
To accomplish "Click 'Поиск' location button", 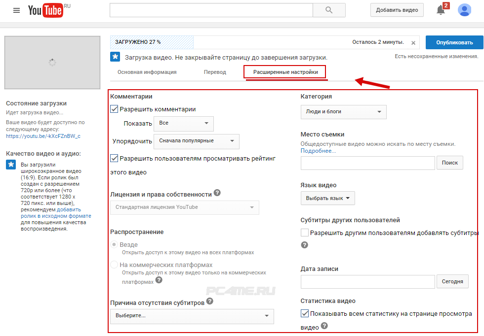I will point(450,163).
